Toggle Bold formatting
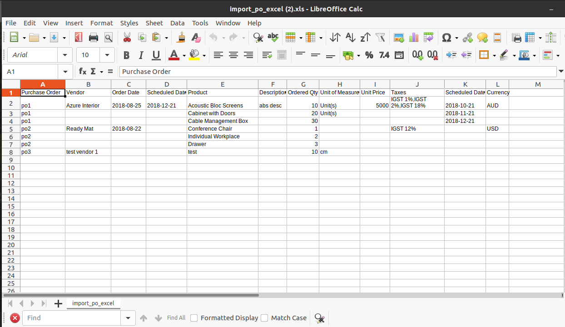The image size is (565, 327). point(126,55)
